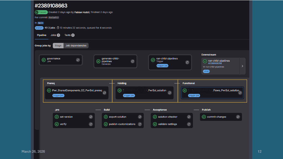Switch grouping to Job dependencies
Screen dimensions: 283x159
[76, 46]
